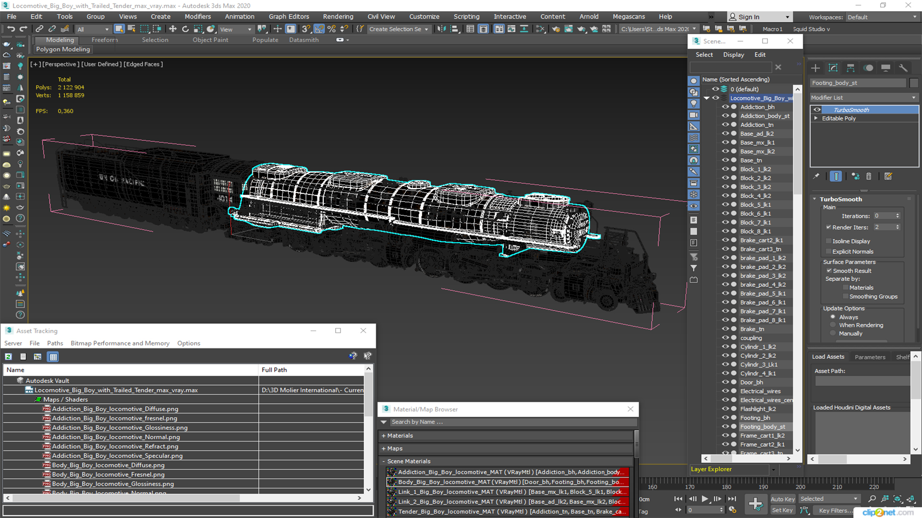Open the Modifier List dropdown

tap(863, 97)
